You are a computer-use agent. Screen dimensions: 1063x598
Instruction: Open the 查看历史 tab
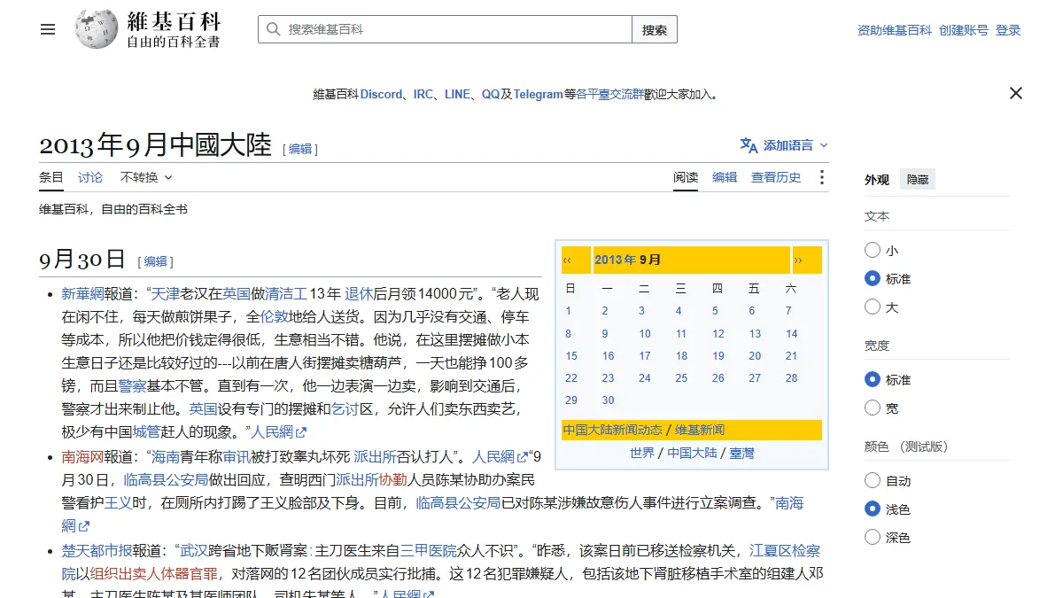pos(776,177)
